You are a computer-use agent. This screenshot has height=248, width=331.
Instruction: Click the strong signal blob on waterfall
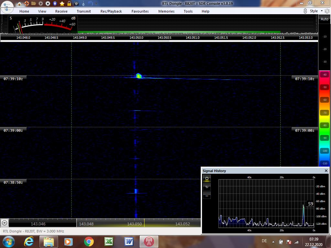pyautogui.click(x=139, y=76)
